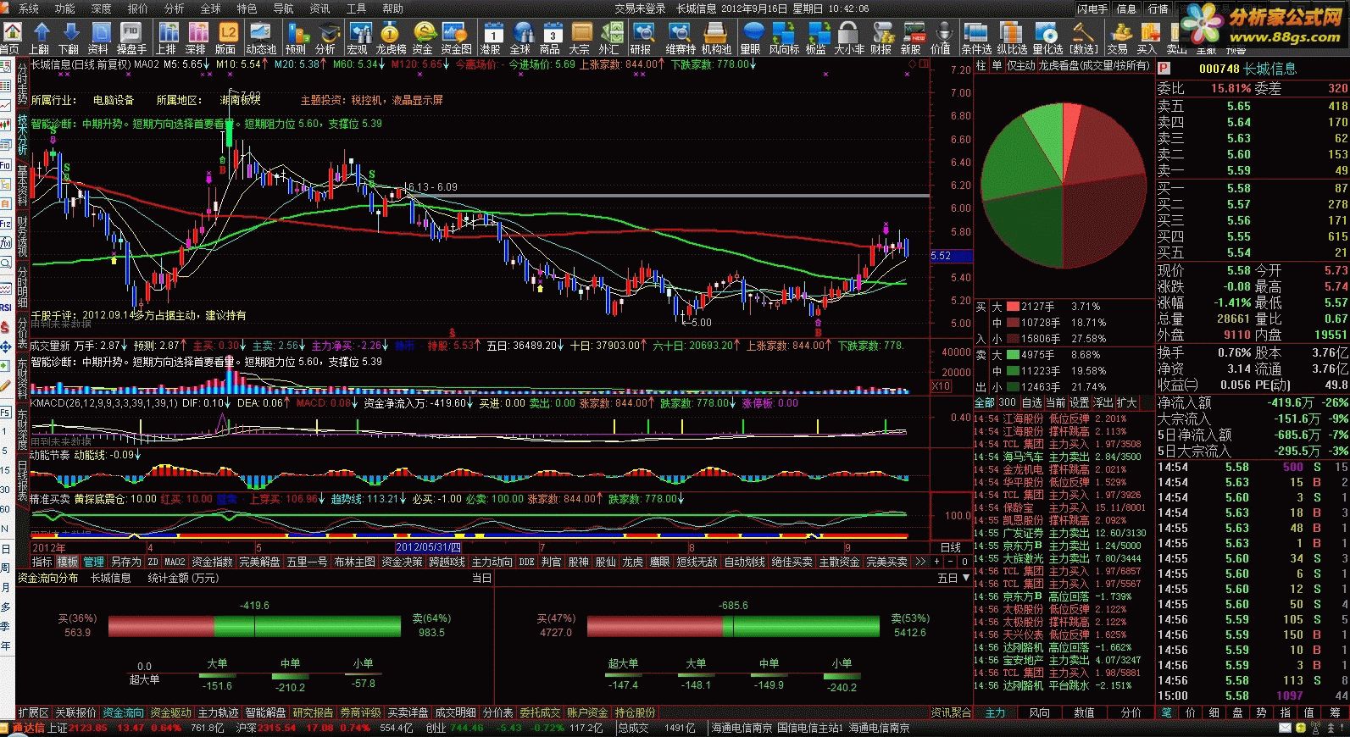The image size is (1350, 737).
Task: Open the 工具 menu
Action: coord(356,8)
